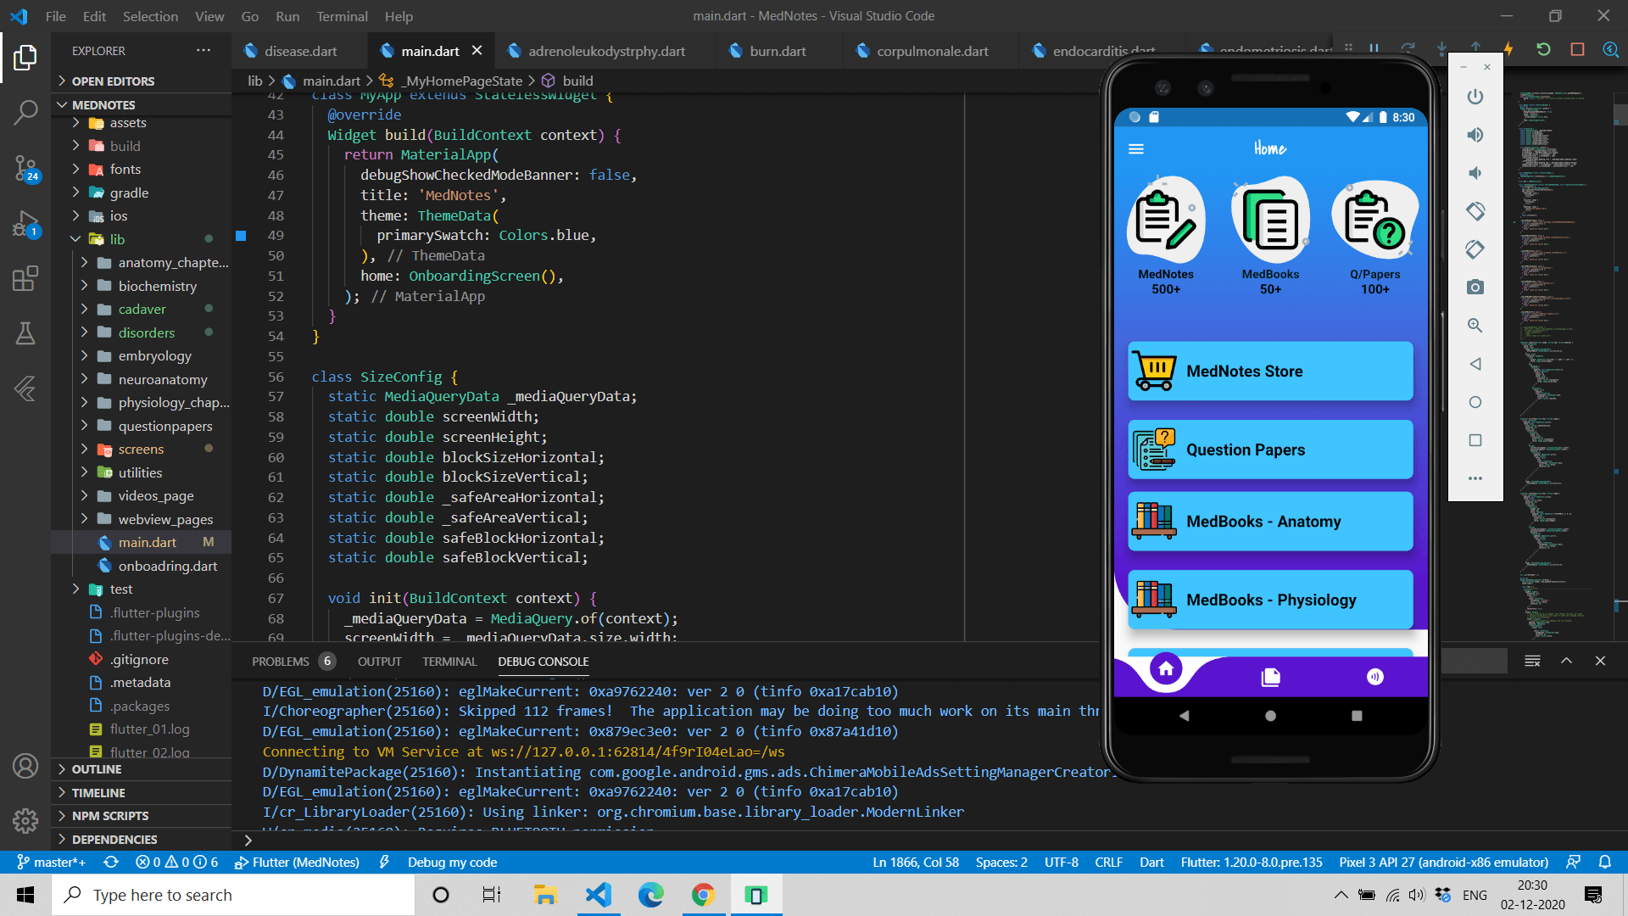
Task: Click Debug my code in status bar
Action: tap(452, 862)
